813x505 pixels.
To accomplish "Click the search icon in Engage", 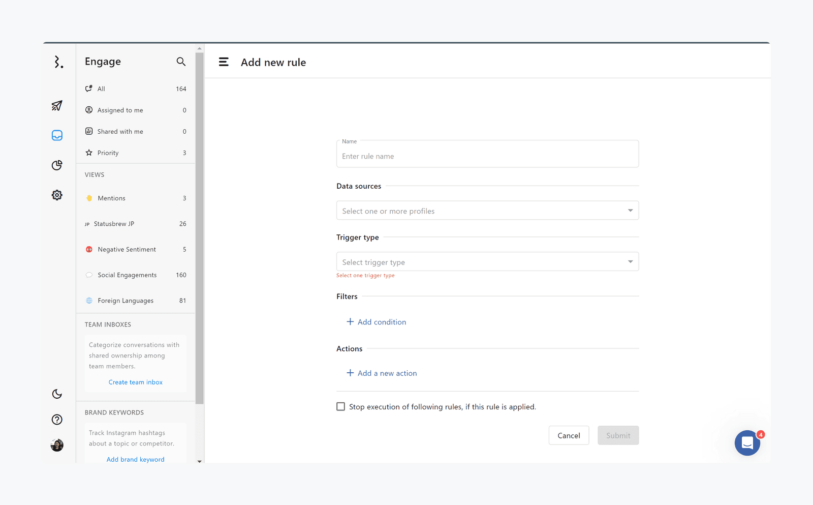I will pos(181,62).
